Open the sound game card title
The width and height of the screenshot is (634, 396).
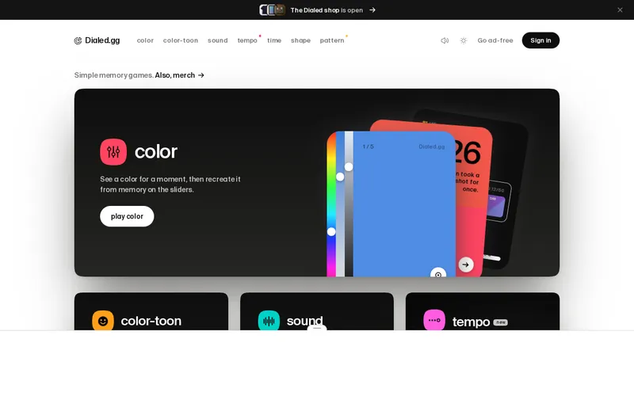(304, 321)
